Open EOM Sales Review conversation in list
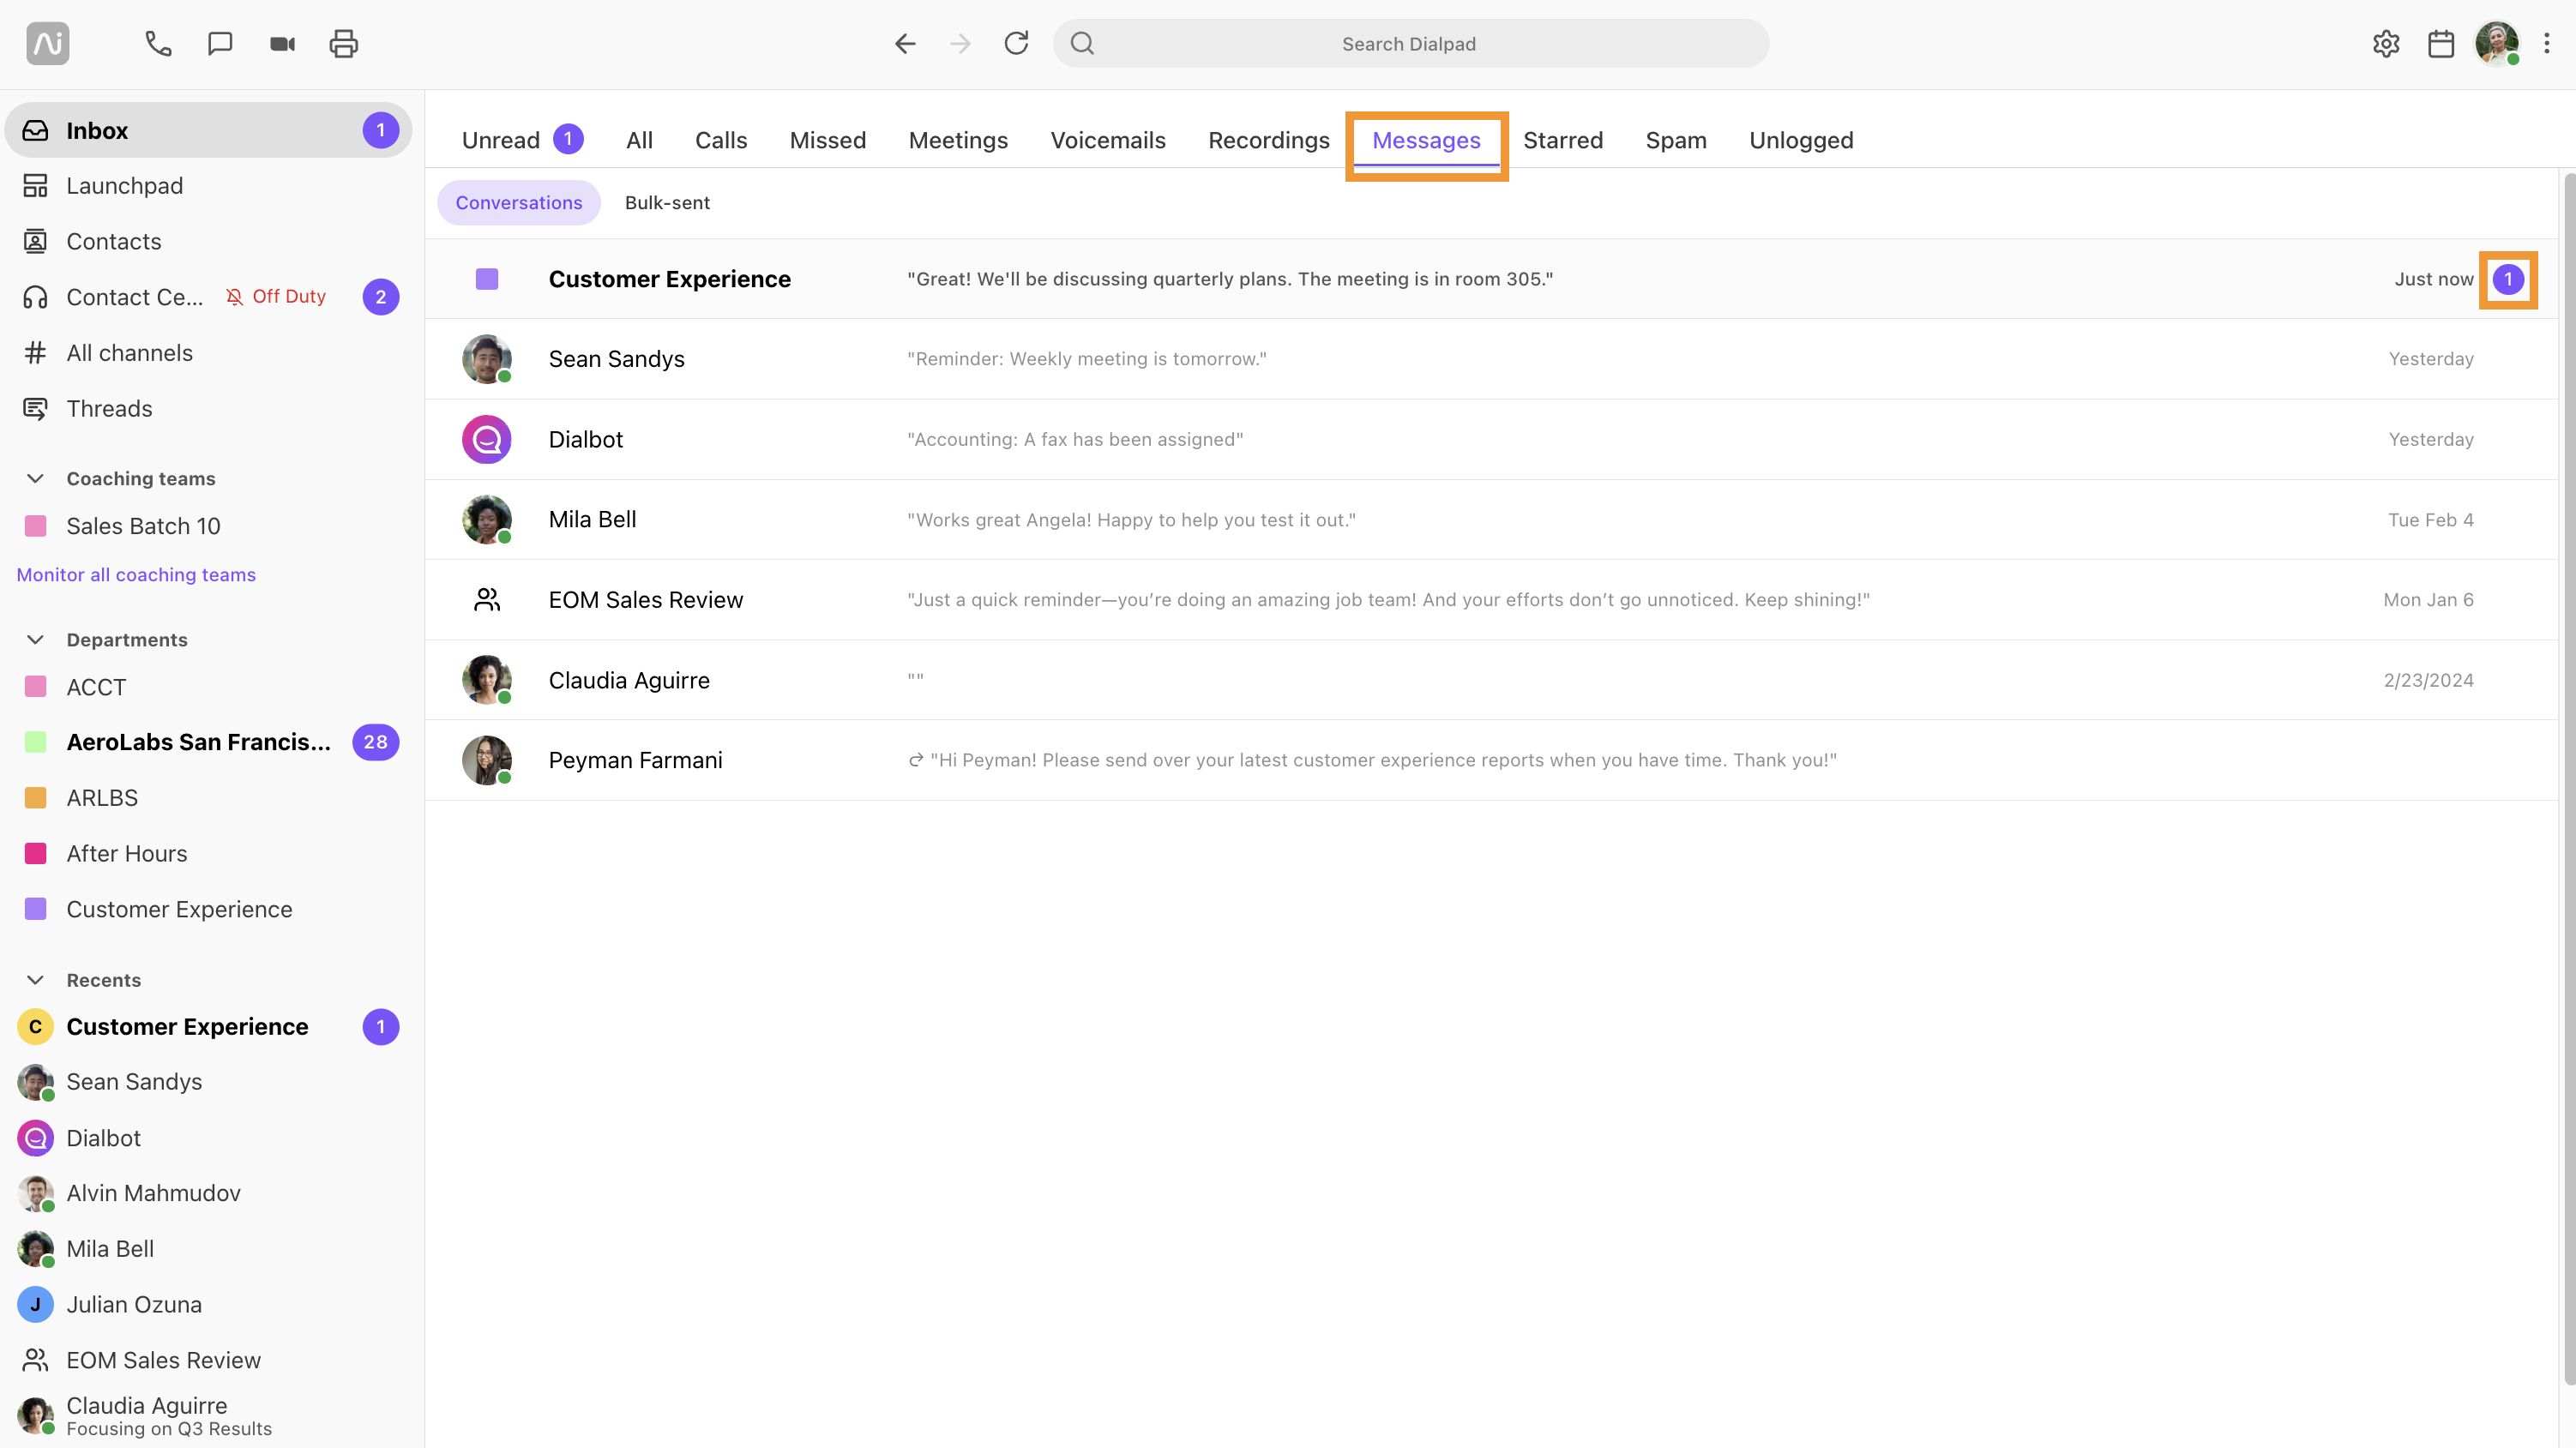Screen dimensions: 2576x1448 point(1491,600)
